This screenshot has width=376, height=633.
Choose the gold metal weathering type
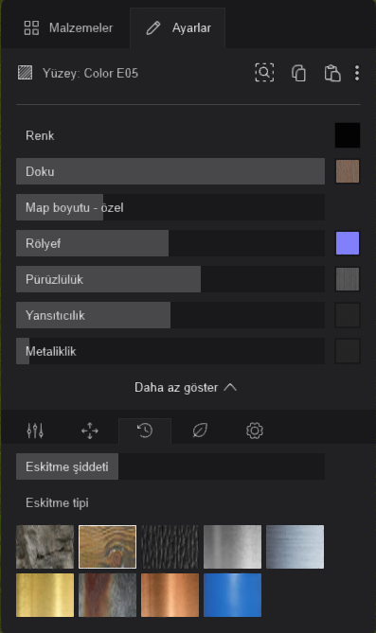click(45, 595)
